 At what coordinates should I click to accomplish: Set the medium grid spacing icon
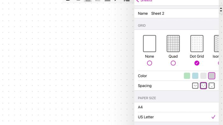[203, 86]
